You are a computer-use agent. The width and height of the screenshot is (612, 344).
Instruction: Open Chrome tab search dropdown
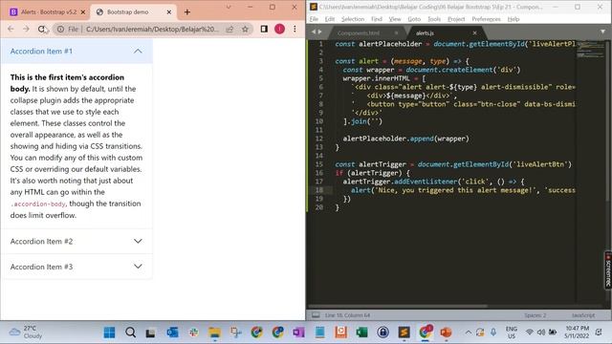(229, 7)
